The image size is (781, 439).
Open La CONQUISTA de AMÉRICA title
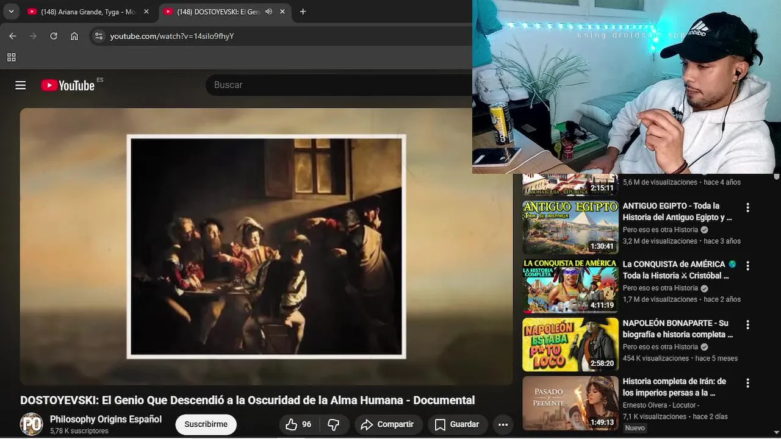coord(679,270)
